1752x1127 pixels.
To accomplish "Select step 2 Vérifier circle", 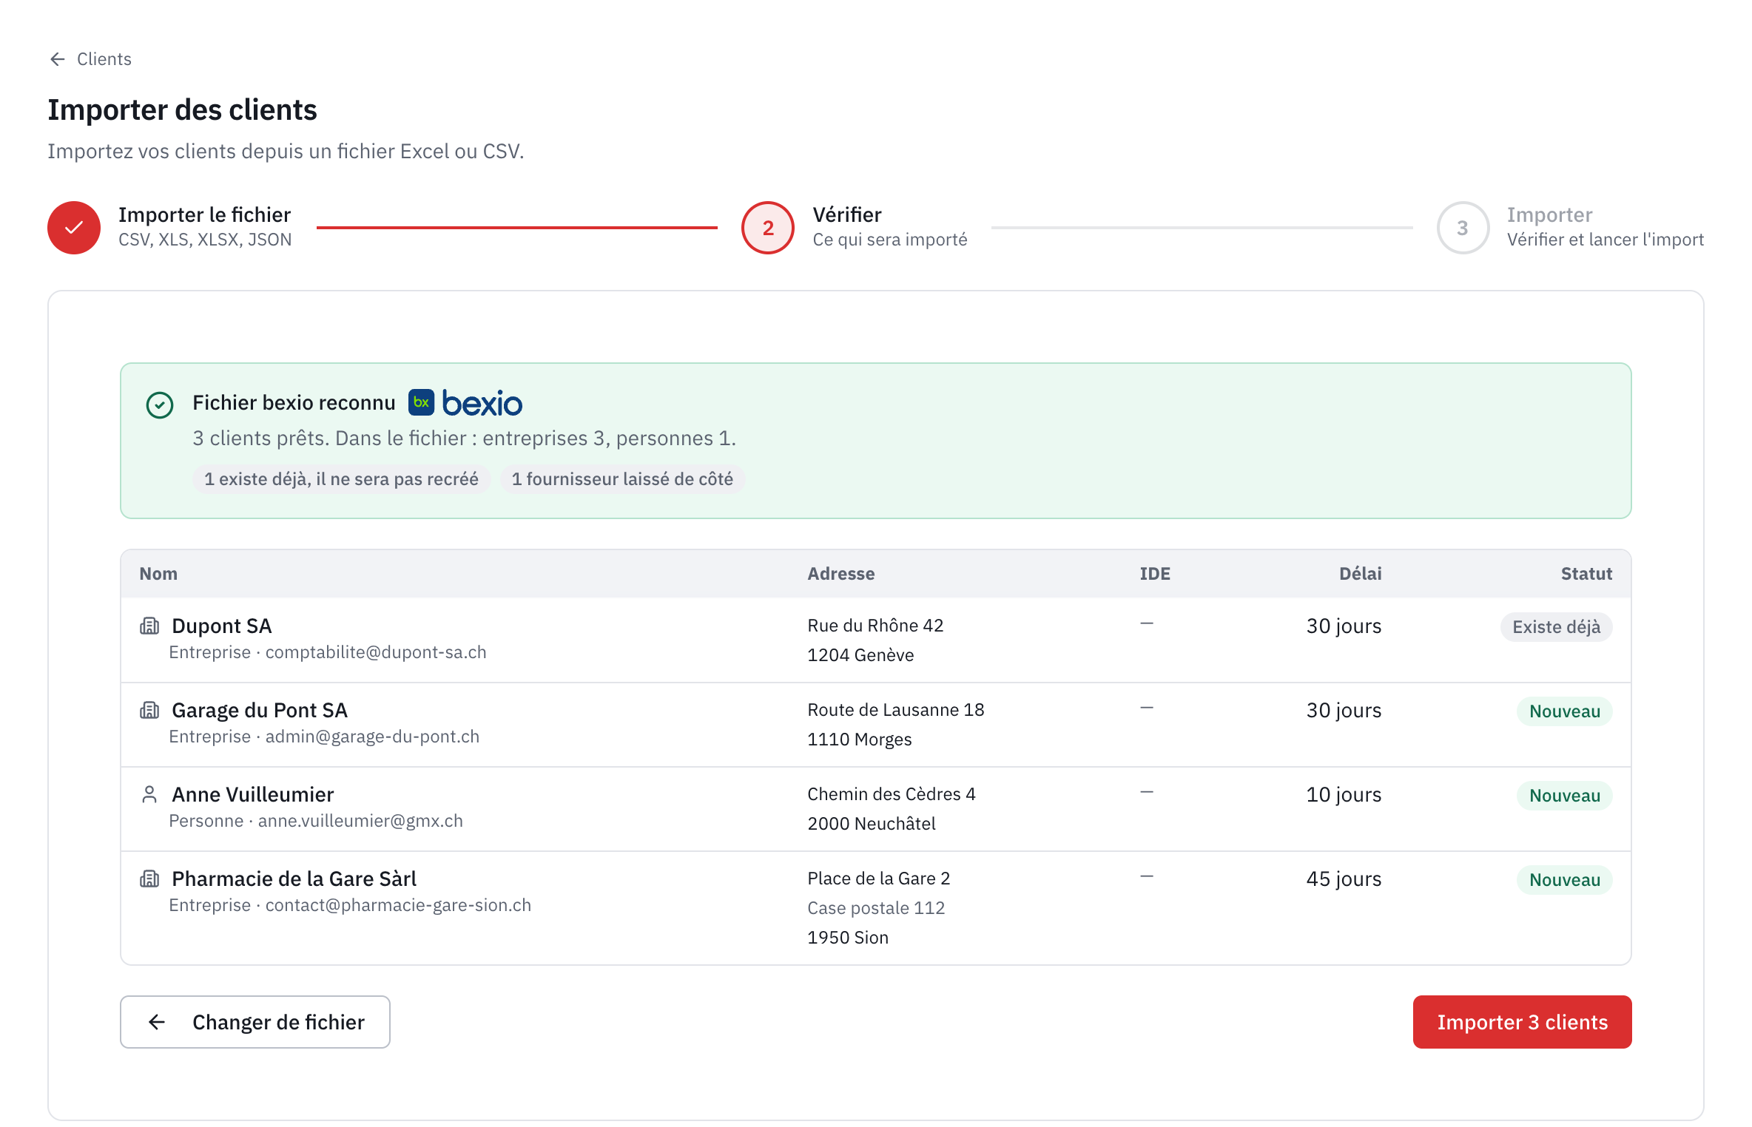I will tap(768, 228).
